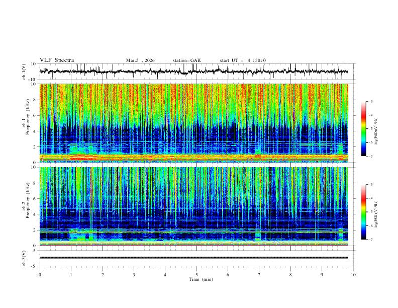Click the ch.2 Frequency (kHz) axis label
398x308 pixels.
pyautogui.click(x=26, y=200)
